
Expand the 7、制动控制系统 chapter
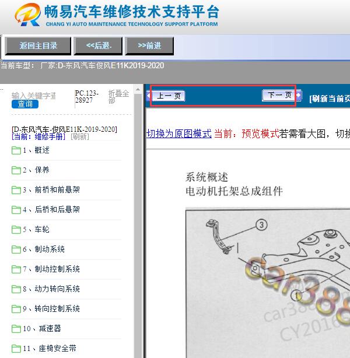pos(51,269)
